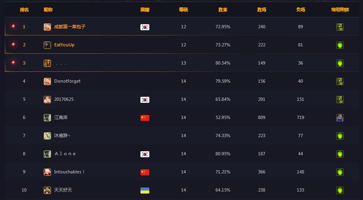Click the 胜场 column header
The image size is (363, 200).
tap(261, 10)
